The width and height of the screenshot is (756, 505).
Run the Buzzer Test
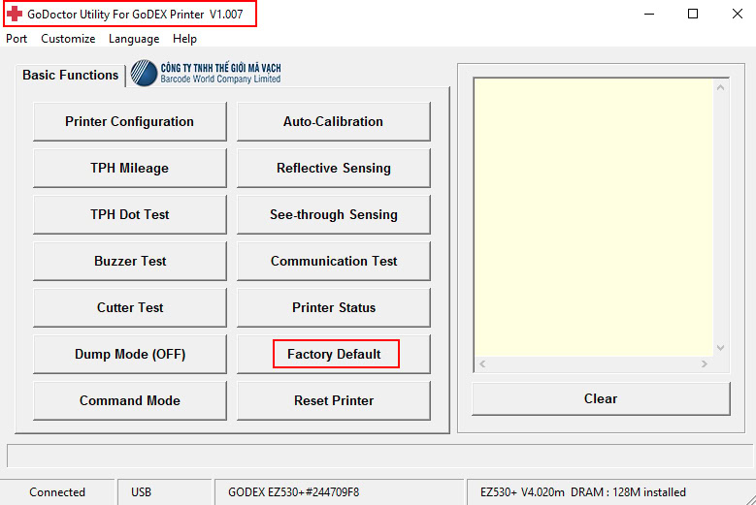point(130,261)
